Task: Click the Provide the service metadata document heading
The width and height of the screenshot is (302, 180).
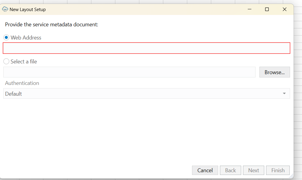Action: point(52,25)
